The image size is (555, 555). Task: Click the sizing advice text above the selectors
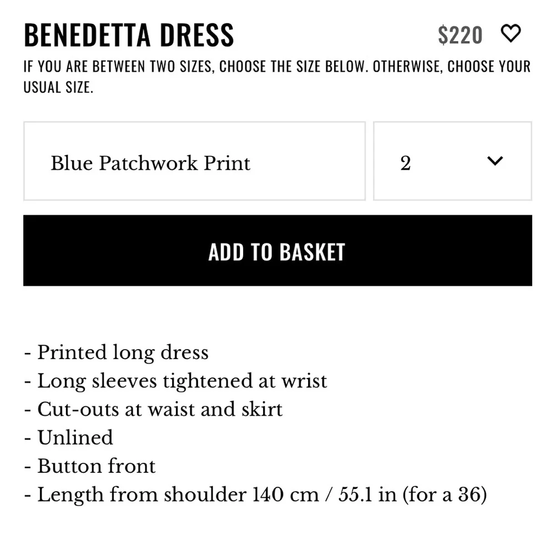click(277, 76)
